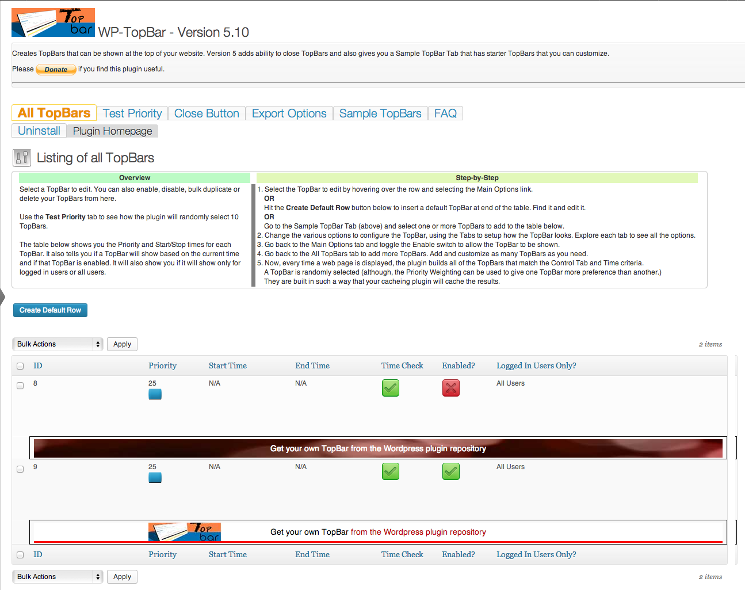The width and height of the screenshot is (745, 590).
Task: Click the footer End Time column label
Action: tap(312, 554)
